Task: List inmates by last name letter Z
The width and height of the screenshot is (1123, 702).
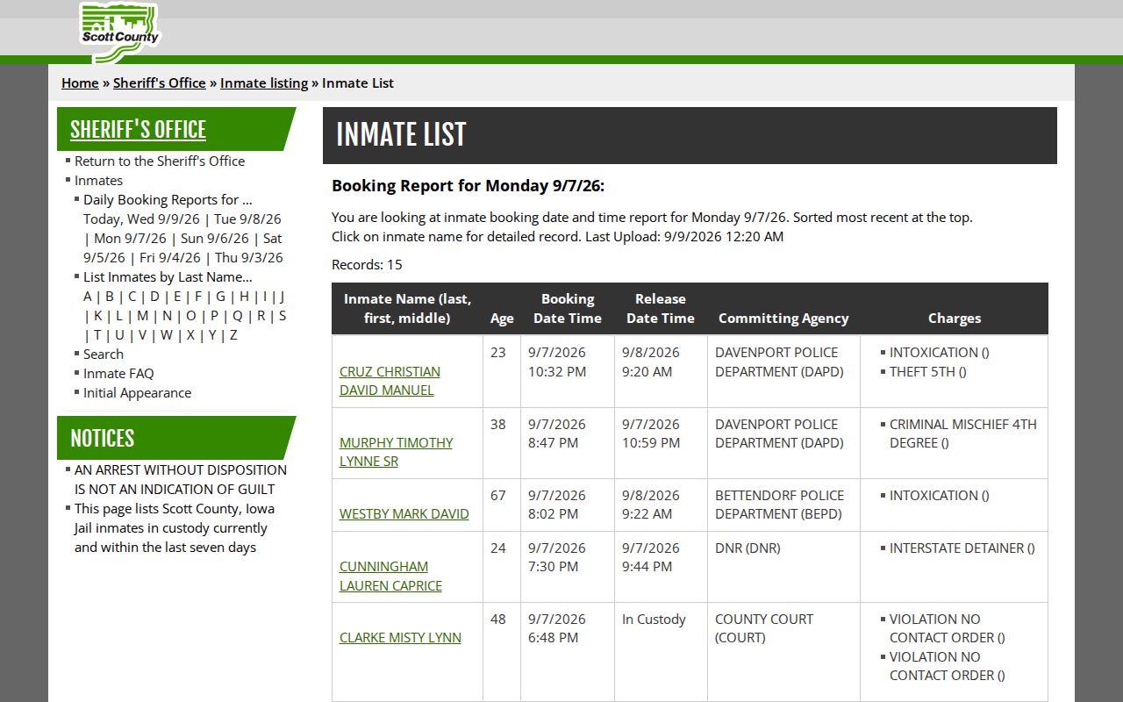Action: coord(233,334)
